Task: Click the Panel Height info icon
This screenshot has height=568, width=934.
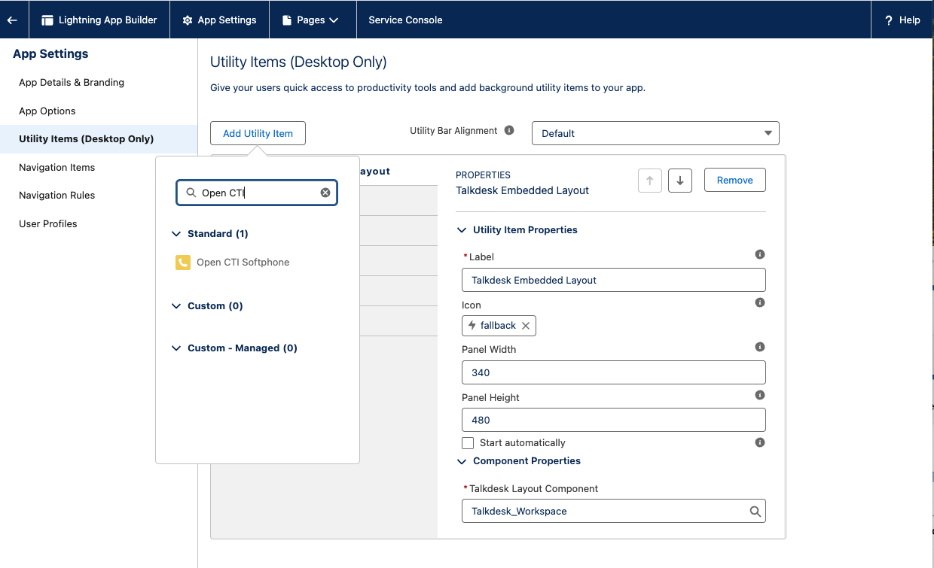Action: 760,395
